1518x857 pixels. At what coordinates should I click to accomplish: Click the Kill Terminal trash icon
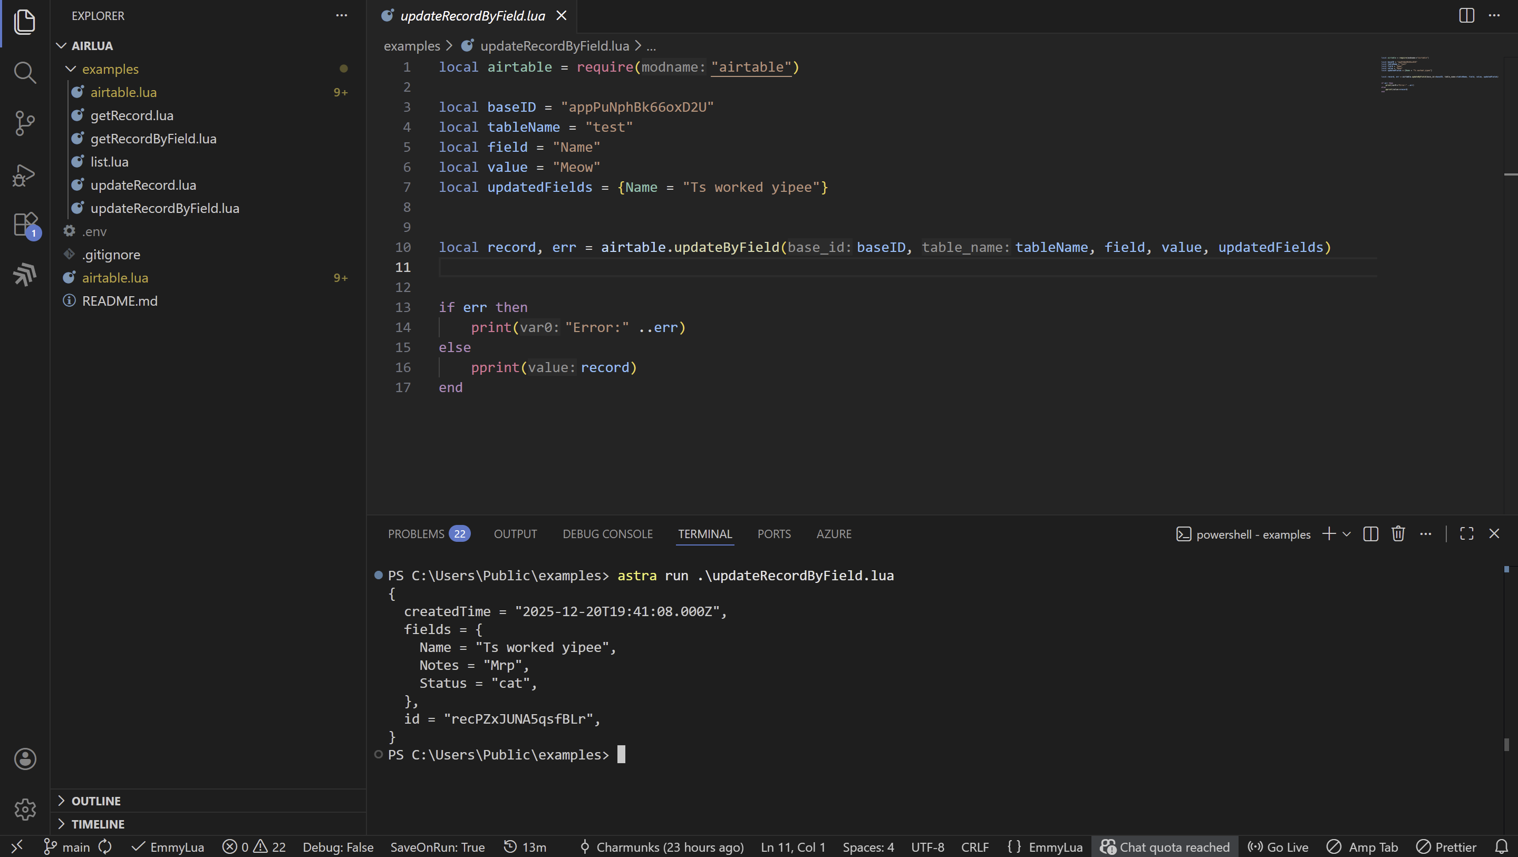1398,534
